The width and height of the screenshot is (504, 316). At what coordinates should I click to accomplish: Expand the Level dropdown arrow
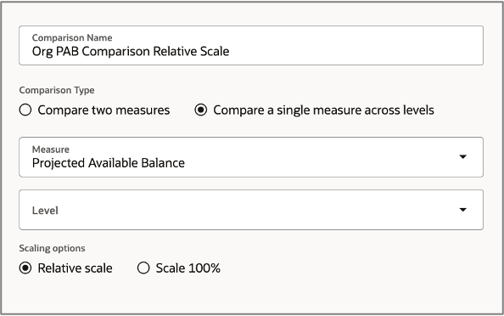click(463, 210)
